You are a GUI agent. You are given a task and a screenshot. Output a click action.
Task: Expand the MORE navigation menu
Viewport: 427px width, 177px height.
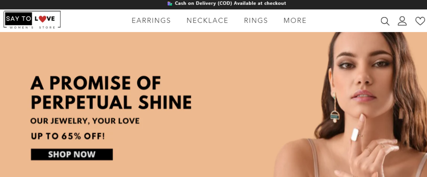click(295, 20)
